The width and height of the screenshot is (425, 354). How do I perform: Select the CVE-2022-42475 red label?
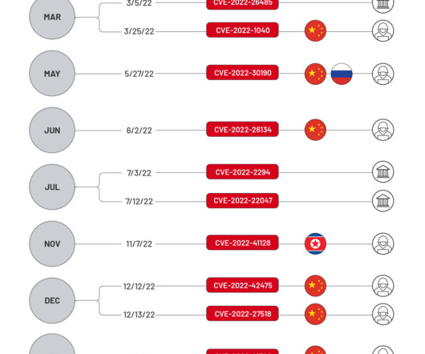tap(242, 285)
